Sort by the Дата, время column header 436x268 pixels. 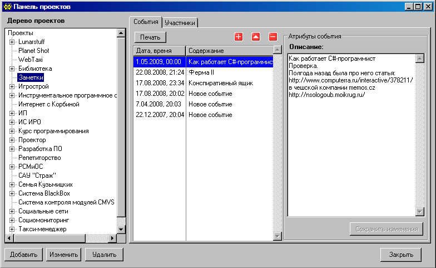(159, 51)
